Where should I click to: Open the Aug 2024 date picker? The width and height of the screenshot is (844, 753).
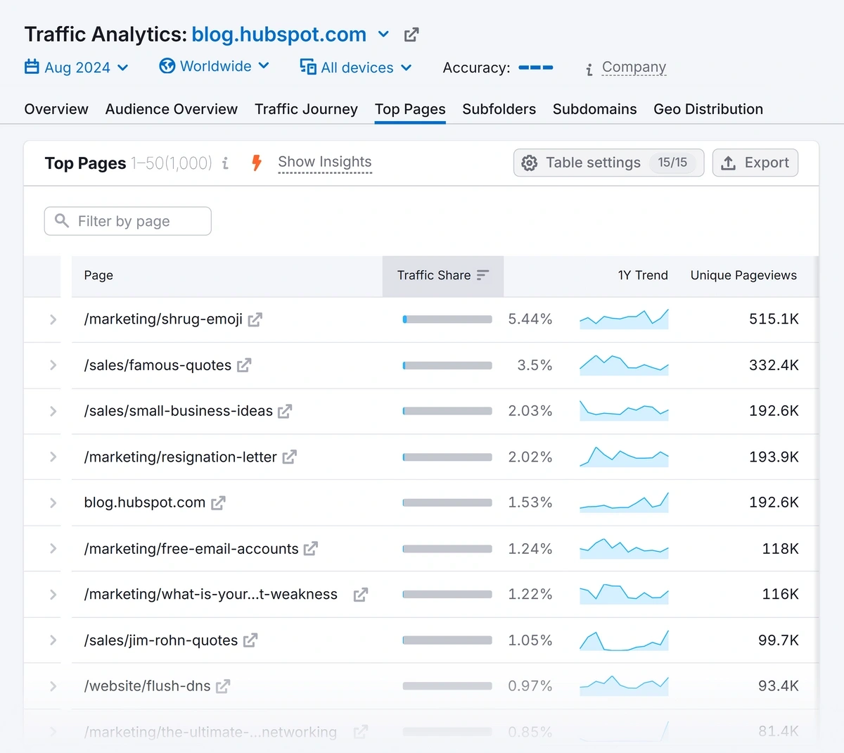(77, 68)
